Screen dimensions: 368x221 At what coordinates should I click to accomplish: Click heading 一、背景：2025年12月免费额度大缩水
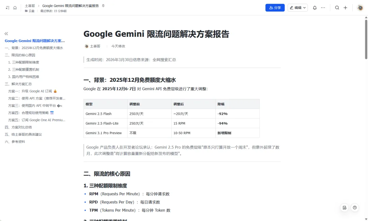point(129,80)
